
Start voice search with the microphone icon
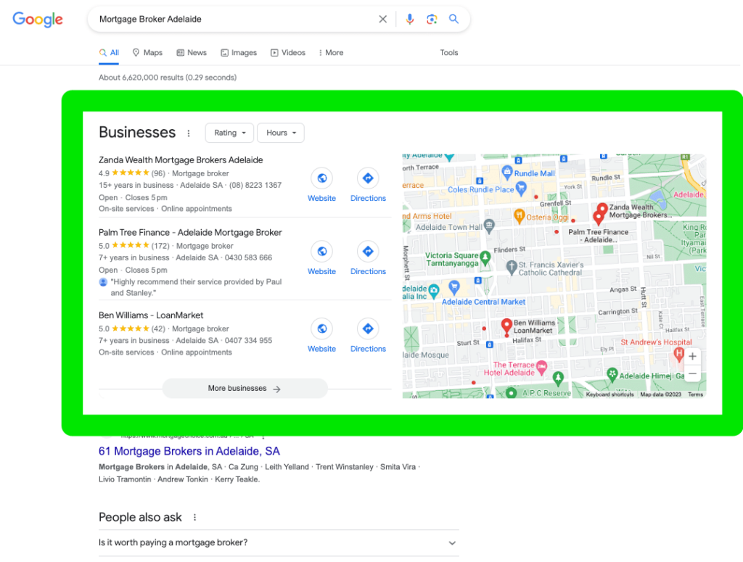click(409, 19)
